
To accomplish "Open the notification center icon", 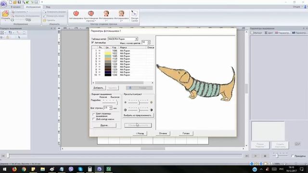I will [x=302, y=169].
